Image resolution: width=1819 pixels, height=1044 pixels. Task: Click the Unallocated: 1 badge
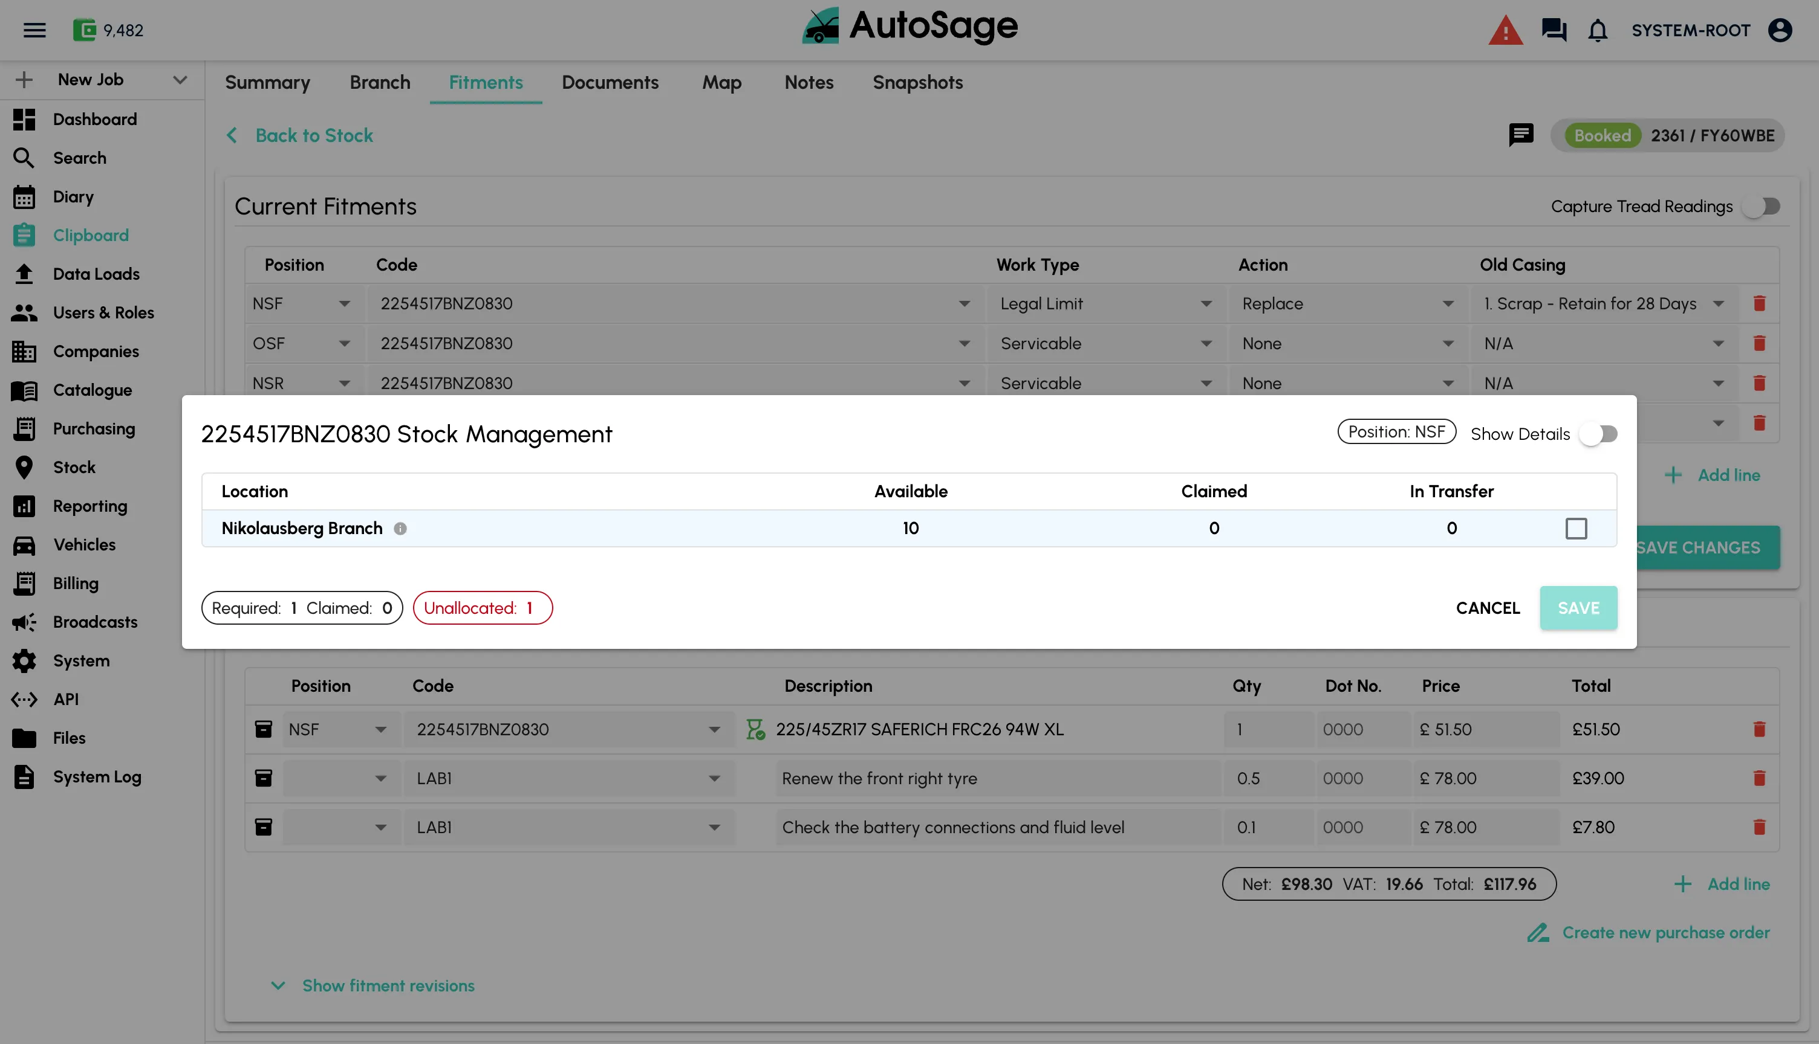click(483, 608)
